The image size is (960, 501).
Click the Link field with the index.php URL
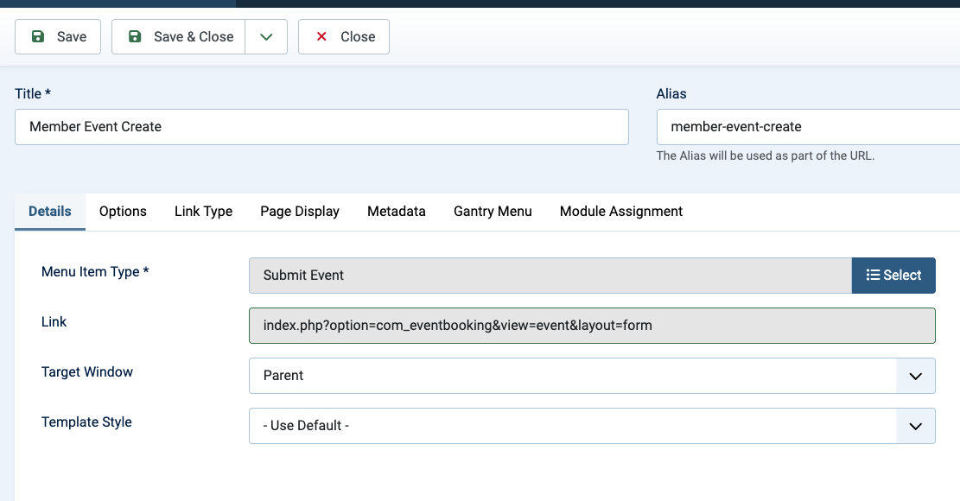click(592, 326)
